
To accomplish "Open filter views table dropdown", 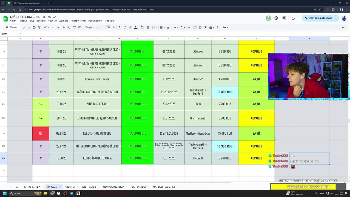I will 211,27.
